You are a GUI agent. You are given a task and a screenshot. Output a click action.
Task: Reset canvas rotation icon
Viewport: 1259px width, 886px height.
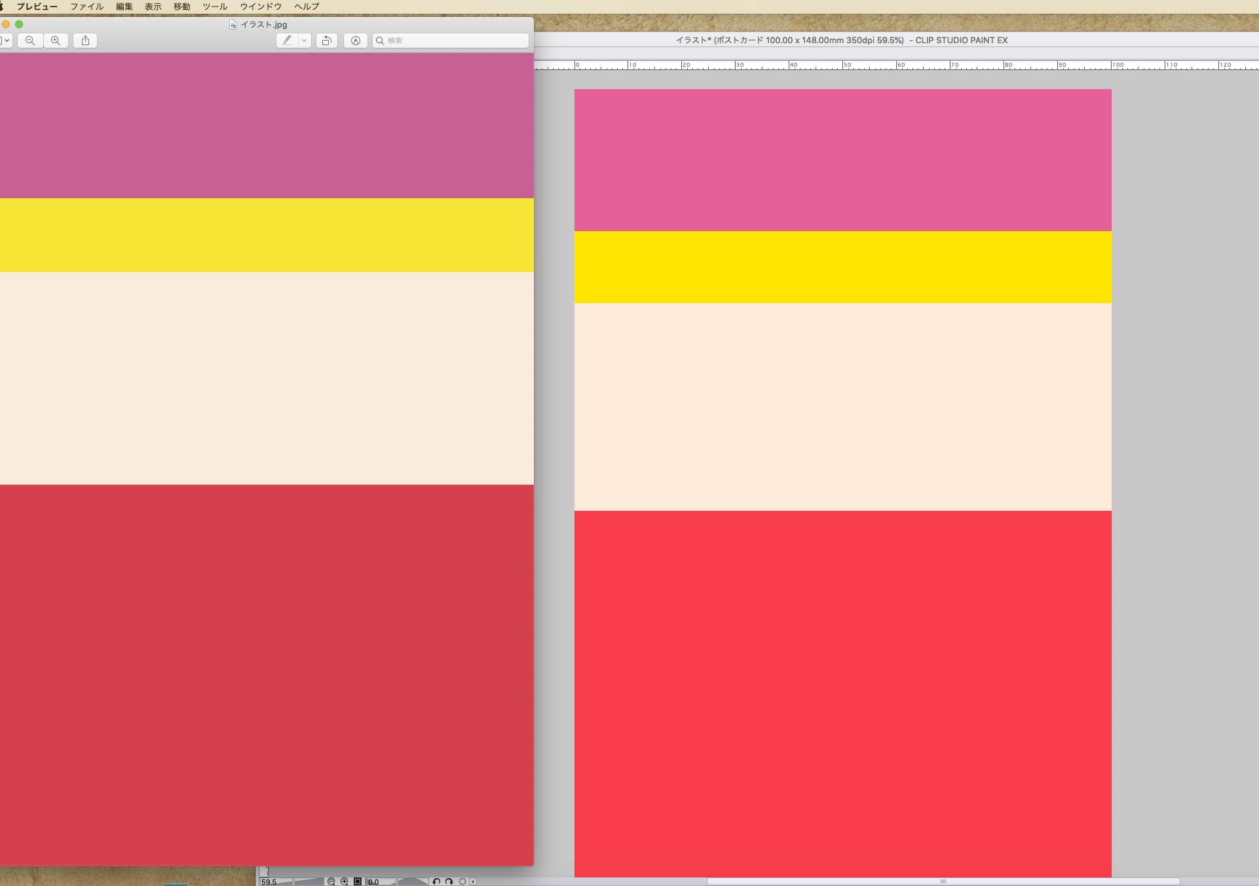point(462,881)
